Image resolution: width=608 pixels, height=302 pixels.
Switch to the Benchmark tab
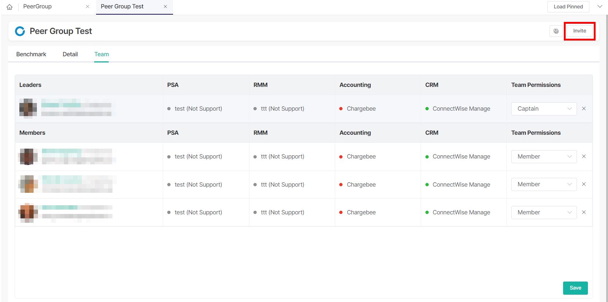click(x=31, y=54)
